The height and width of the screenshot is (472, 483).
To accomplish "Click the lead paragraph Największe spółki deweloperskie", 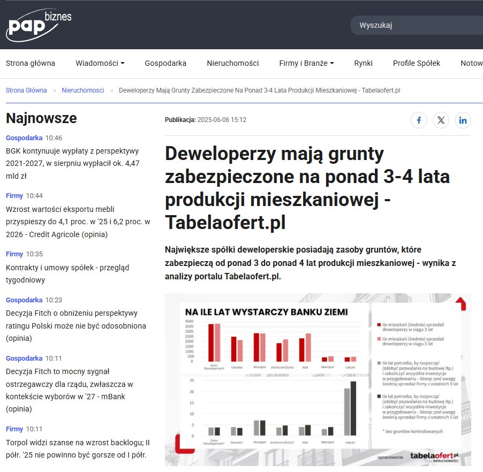I will tap(310, 263).
